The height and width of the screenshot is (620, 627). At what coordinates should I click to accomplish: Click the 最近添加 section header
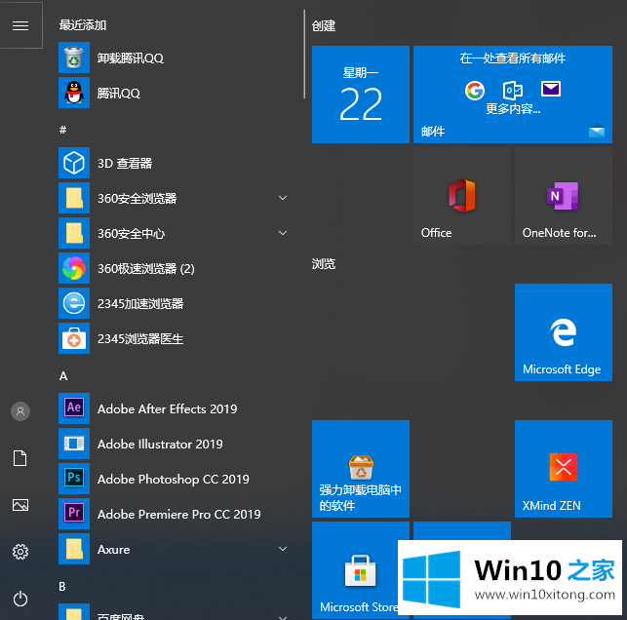(x=83, y=25)
